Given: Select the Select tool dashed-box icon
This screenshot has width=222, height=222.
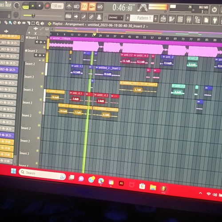Looking at the screenshot, I should 33,23.
